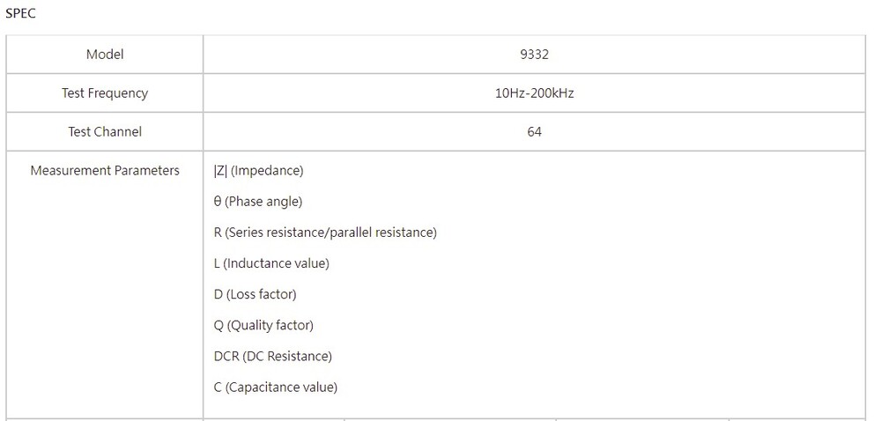This screenshot has width=881, height=421.
Task: Click the D (Loss factor) entry
Action: [x=255, y=294]
